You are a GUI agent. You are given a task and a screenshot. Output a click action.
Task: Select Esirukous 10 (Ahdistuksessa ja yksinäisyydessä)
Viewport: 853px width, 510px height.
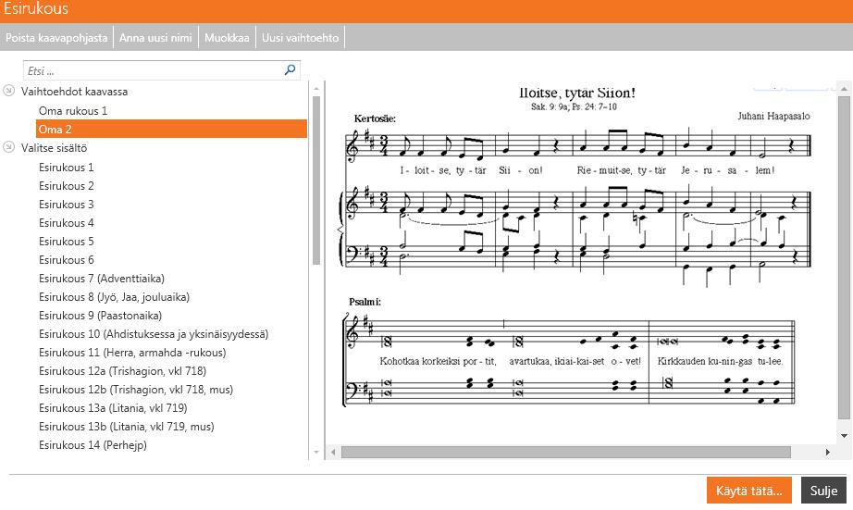[x=154, y=333]
